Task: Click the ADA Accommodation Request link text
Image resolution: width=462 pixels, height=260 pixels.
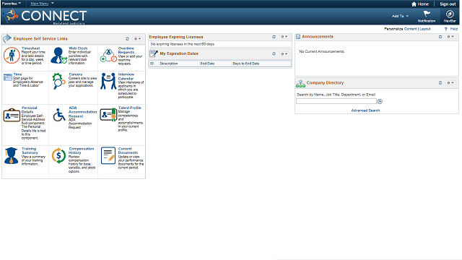Action: (82, 112)
